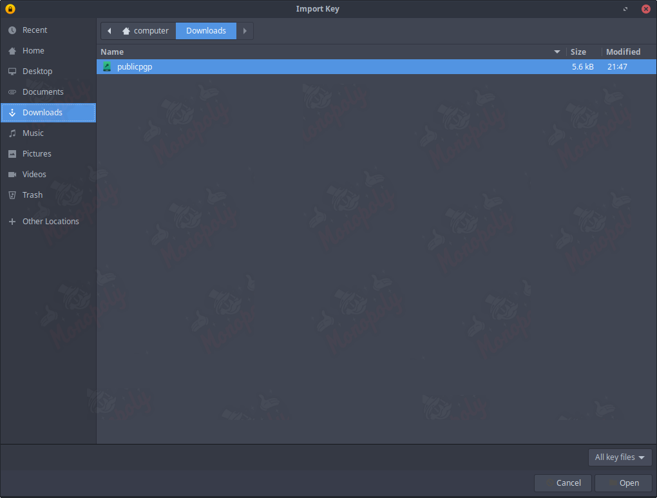This screenshot has height=498, width=657.
Task: Click the Music note icon
Action: [12, 133]
